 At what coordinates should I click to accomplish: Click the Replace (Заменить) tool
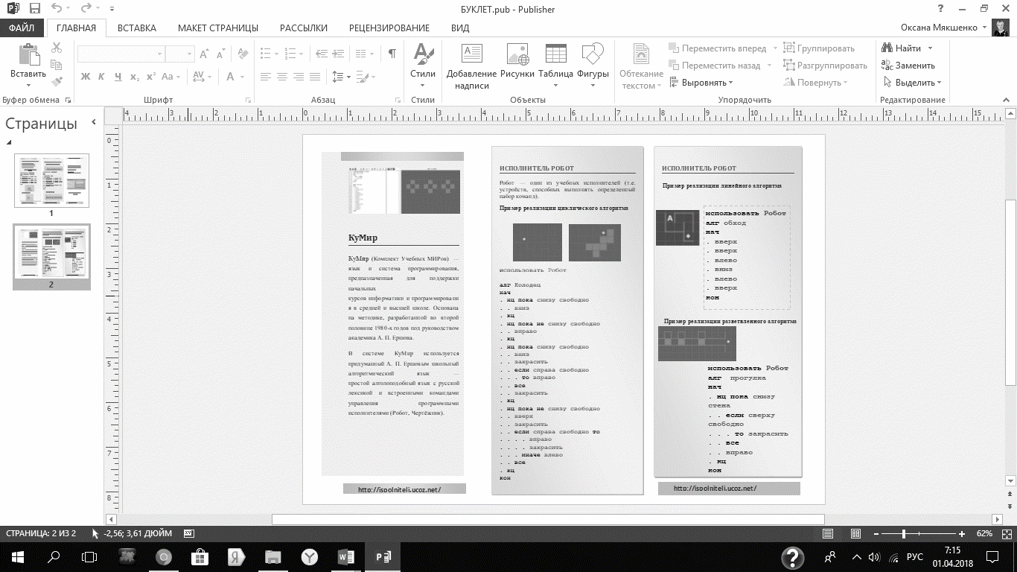908,66
